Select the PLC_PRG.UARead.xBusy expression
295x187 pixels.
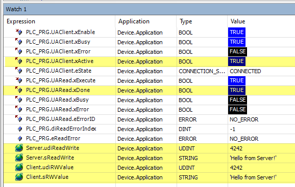coord(57,100)
